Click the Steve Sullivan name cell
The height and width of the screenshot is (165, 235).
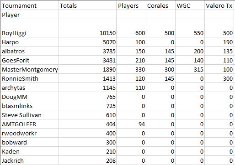coord(30,115)
